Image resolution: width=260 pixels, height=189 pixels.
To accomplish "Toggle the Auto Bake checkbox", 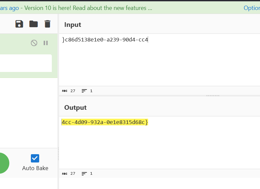I will coord(35,158).
